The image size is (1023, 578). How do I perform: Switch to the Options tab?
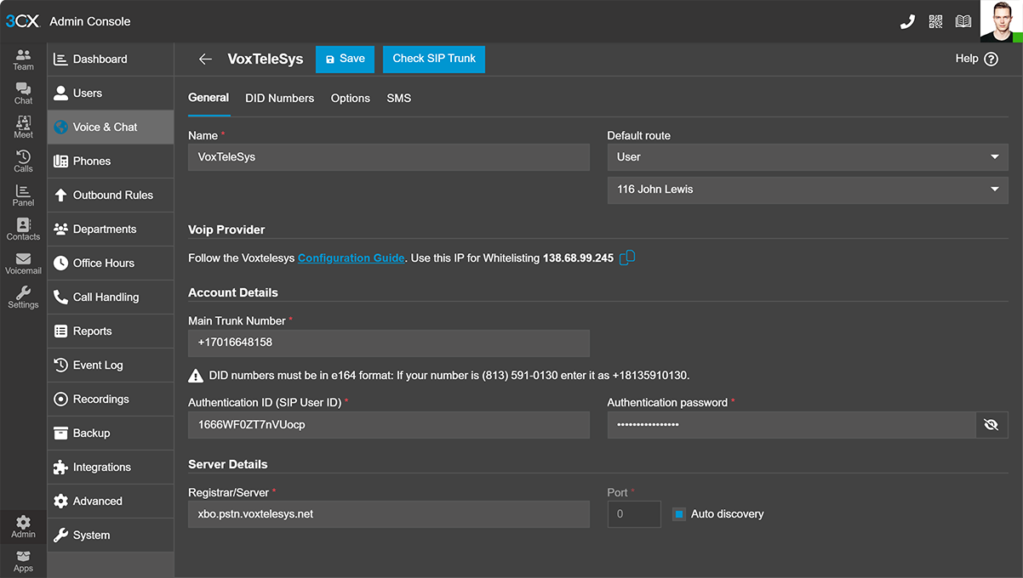[351, 99]
